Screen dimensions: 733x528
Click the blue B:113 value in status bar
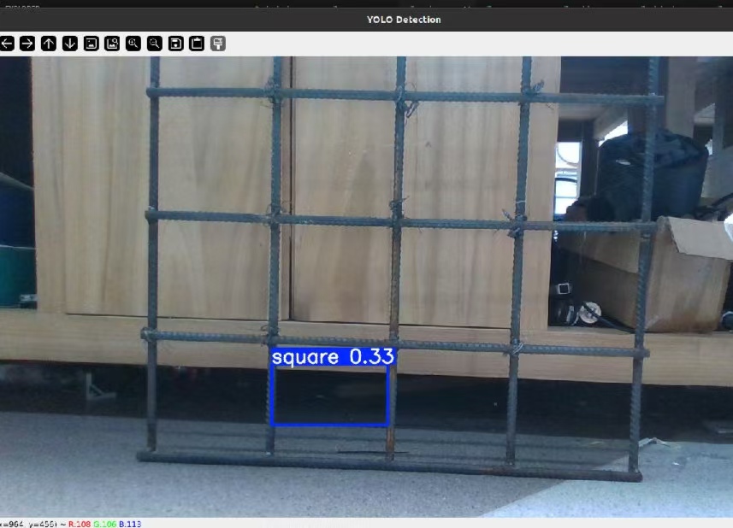[x=130, y=524]
